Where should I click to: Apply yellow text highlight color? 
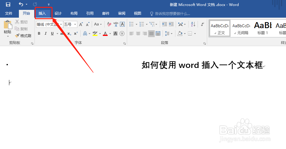click(95, 34)
